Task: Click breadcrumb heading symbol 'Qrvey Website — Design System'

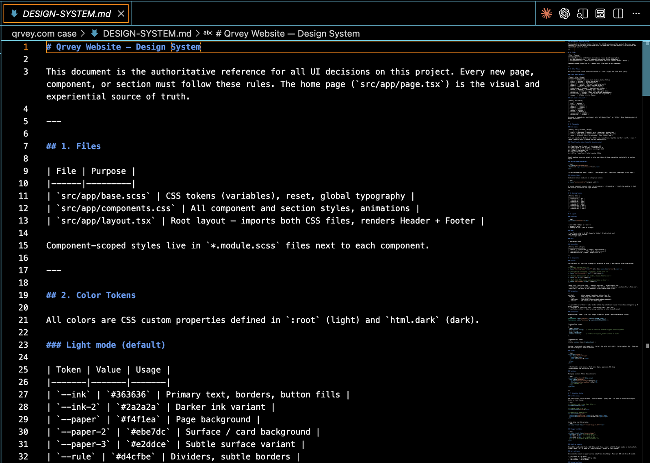Action: 288,34
